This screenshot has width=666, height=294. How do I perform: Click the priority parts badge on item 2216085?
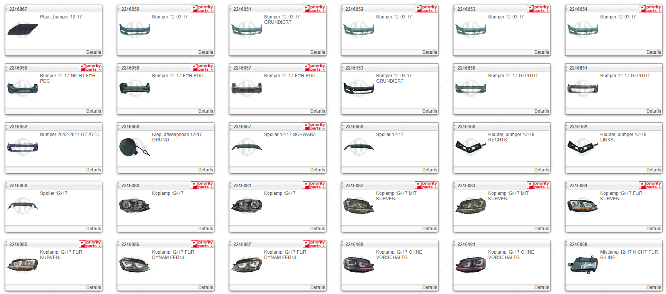[x=90, y=244]
